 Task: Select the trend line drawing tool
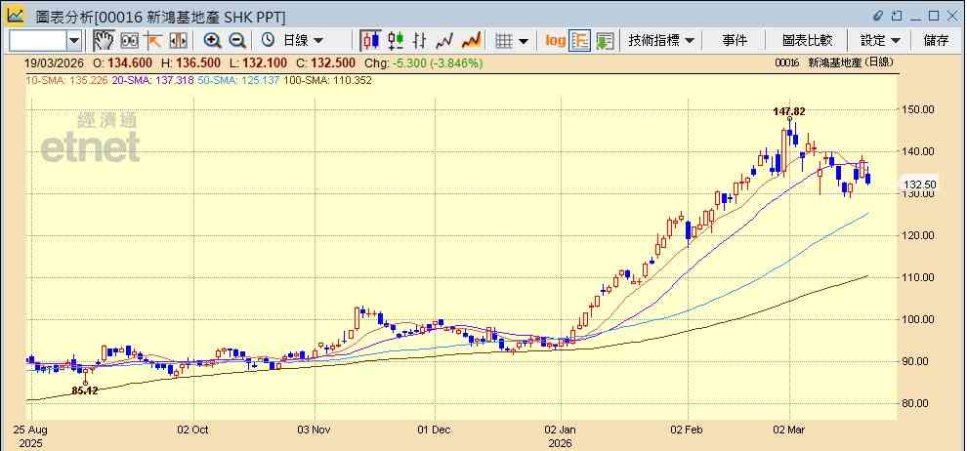[153, 41]
